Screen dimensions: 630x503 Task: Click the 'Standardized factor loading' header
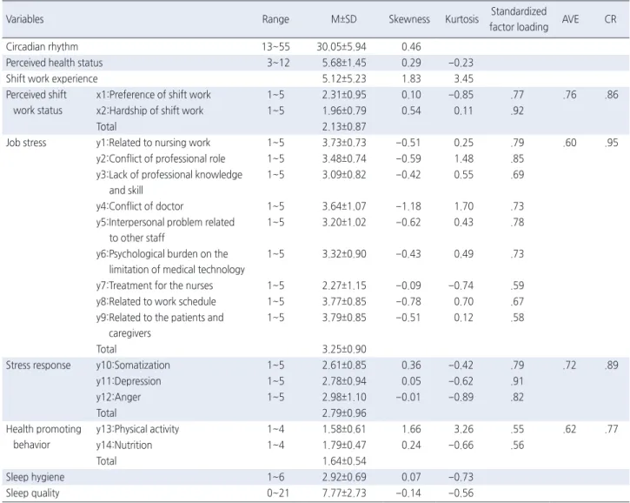519,19
